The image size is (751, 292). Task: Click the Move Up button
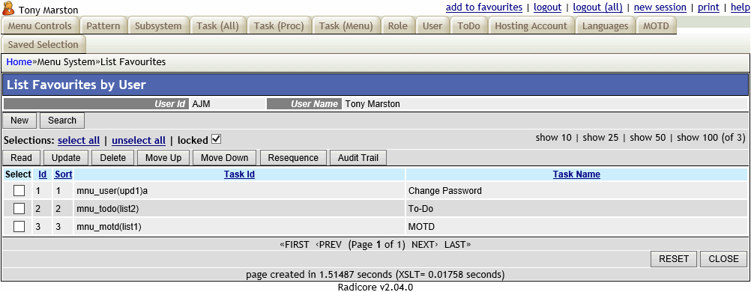tap(163, 158)
